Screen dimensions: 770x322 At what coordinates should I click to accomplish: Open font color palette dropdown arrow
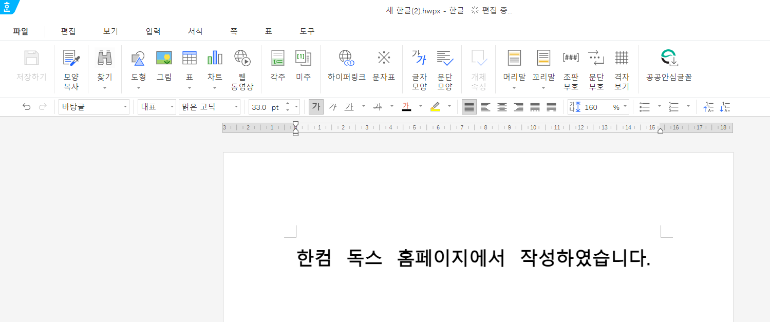click(x=421, y=107)
